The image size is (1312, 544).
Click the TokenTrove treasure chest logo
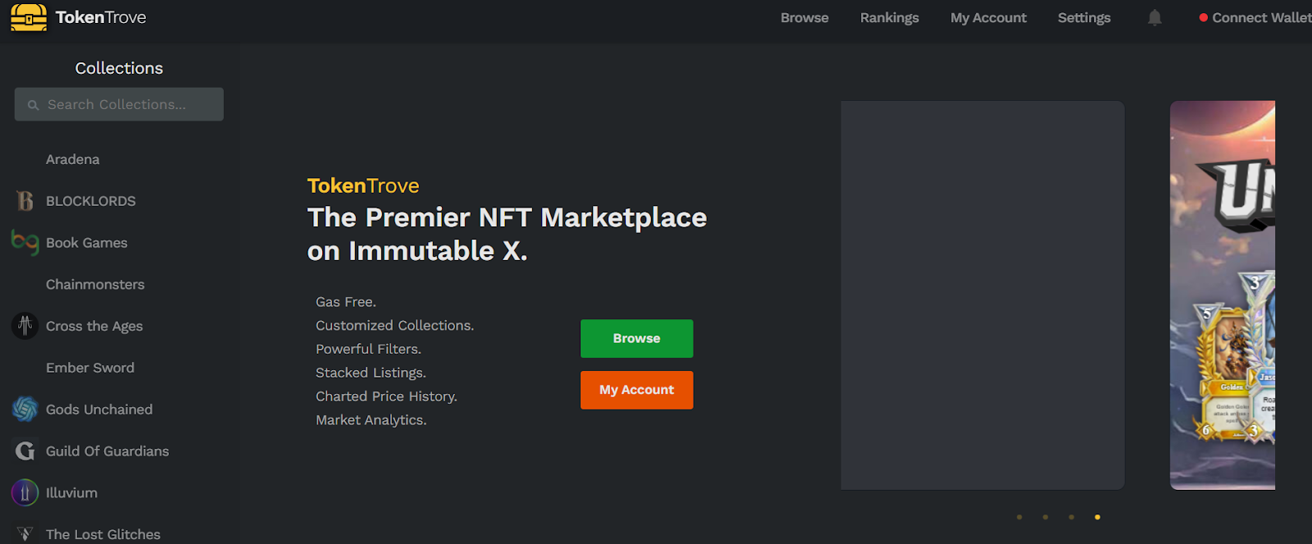click(29, 17)
